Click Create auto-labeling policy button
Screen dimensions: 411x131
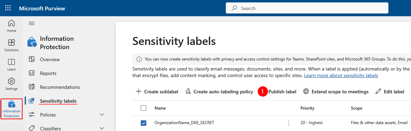[219, 92]
